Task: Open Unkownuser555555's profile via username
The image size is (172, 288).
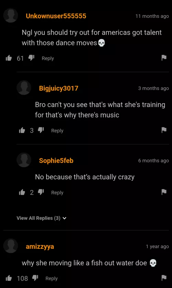Action: click(56, 16)
